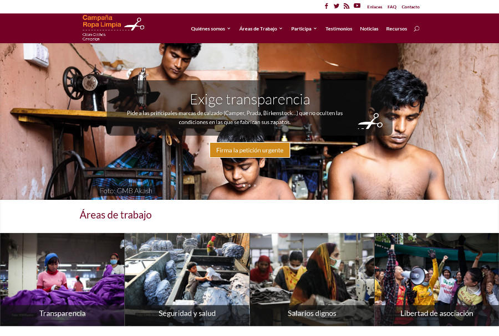Go to the Recursos menu item
The height and width of the screenshot is (336, 499).
pyautogui.click(x=396, y=29)
